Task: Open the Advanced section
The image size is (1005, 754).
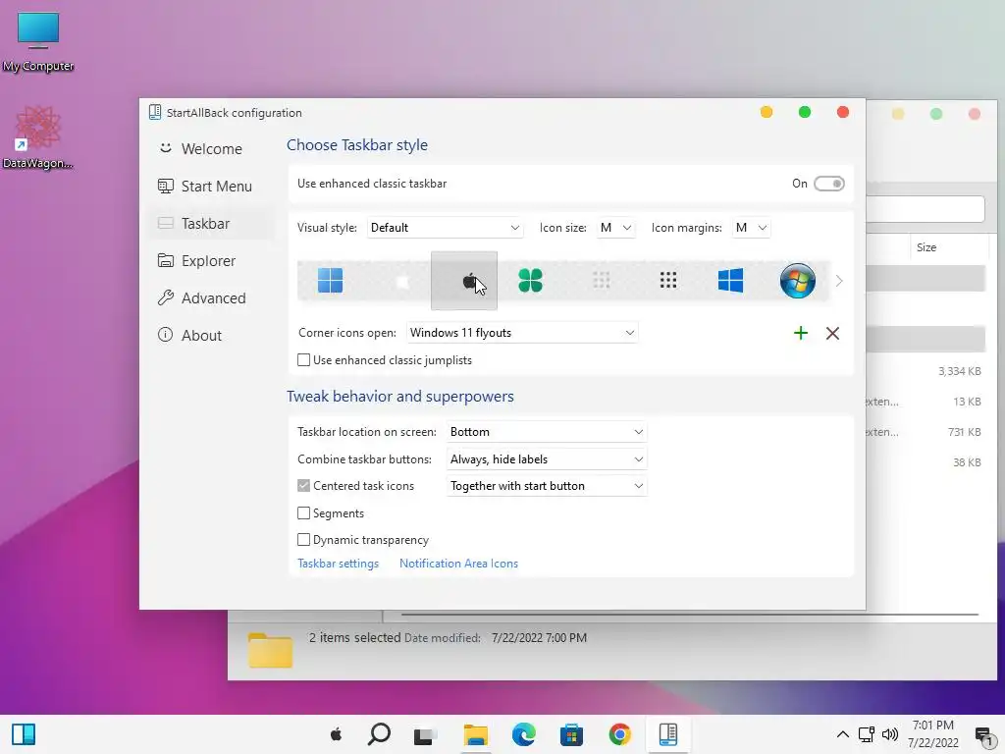Action: pyautogui.click(x=212, y=298)
